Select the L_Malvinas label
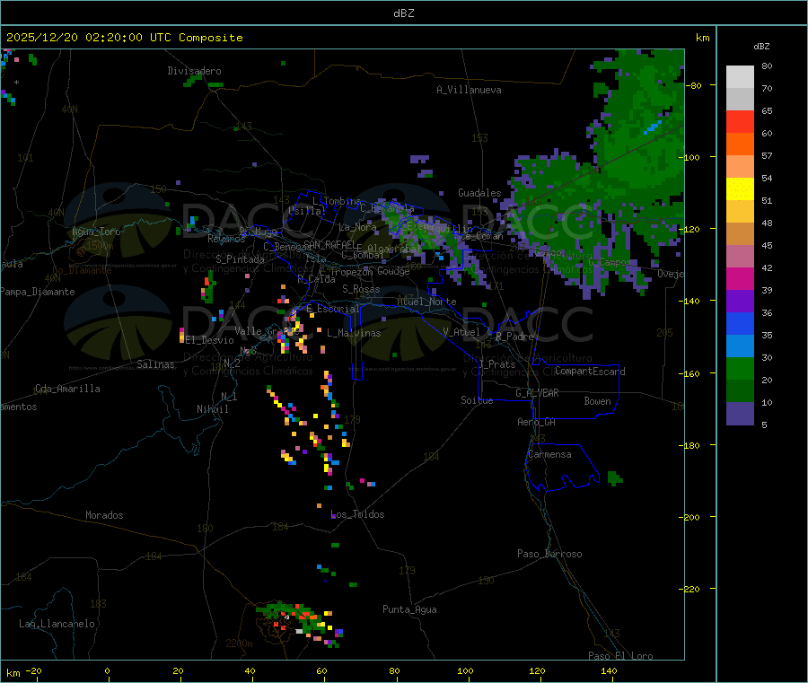 pos(354,333)
